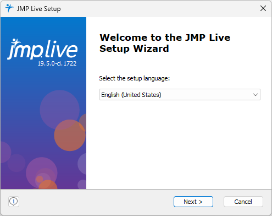Screen dimensions: 272x216
Task: Click the jmp live logo in sidebar
Action: [x=42, y=49]
